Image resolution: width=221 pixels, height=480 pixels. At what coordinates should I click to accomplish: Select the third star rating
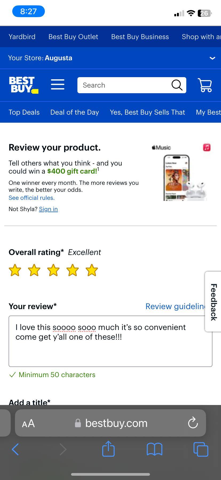[x=53, y=270]
